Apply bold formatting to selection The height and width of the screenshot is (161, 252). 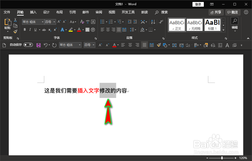(x=25, y=30)
